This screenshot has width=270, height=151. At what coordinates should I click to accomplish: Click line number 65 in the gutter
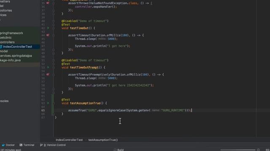click(43, 110)
